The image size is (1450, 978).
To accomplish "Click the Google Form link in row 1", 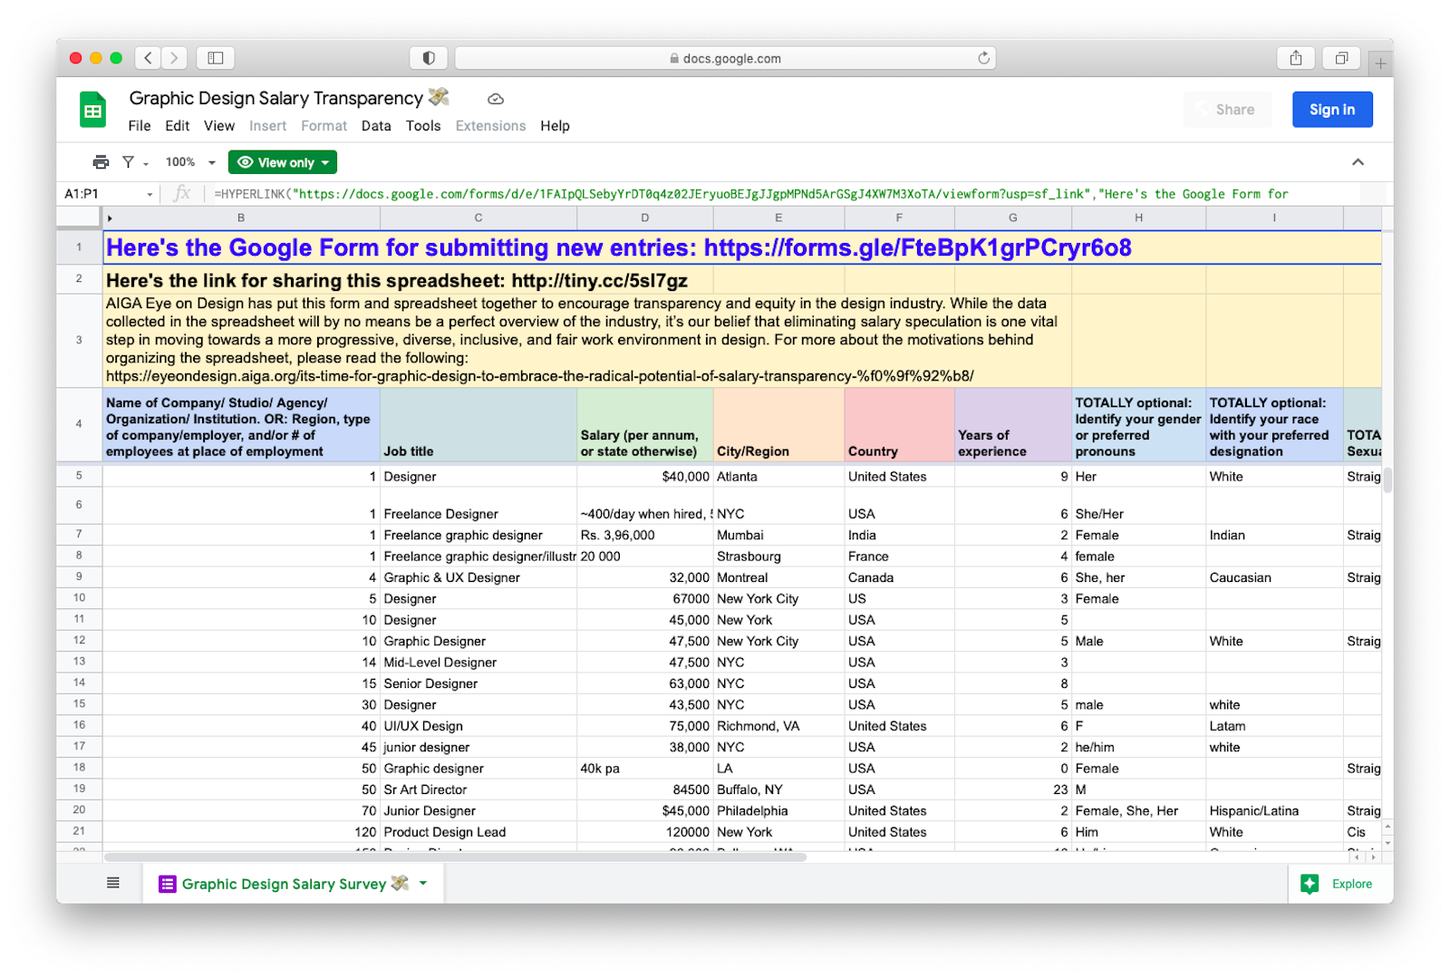I will pos(618,247).
